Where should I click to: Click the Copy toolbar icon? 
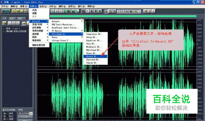(53, 11)
